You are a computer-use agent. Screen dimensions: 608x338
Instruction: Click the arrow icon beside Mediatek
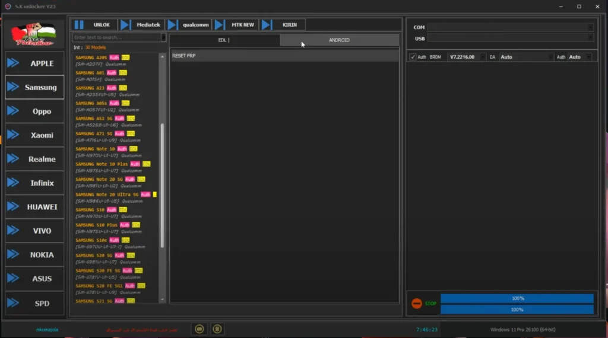[x=125, y=25]
